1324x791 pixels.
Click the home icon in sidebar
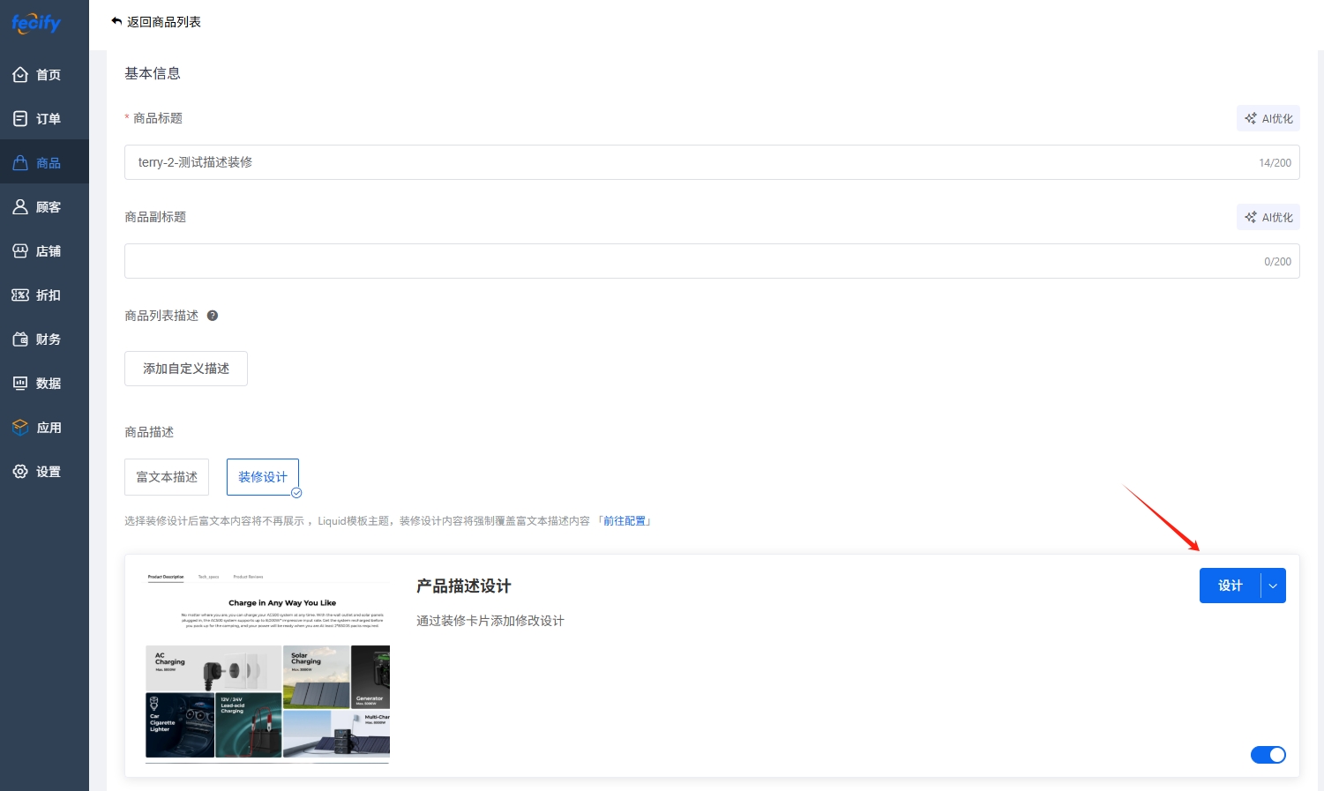(20, 75)
